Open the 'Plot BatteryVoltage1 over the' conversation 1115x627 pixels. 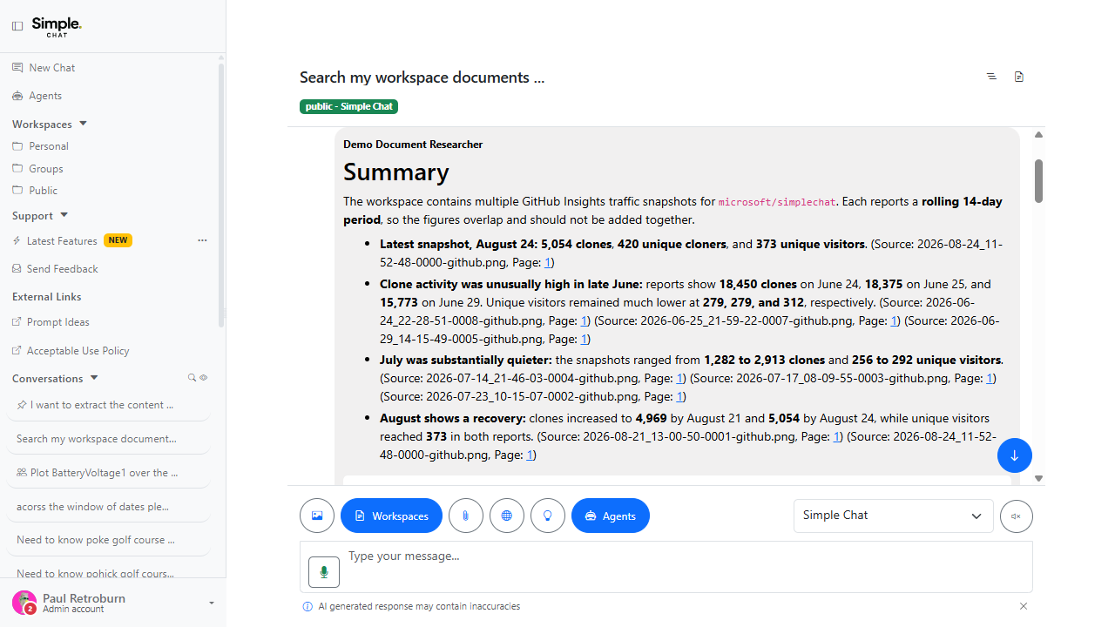point(111,473)
